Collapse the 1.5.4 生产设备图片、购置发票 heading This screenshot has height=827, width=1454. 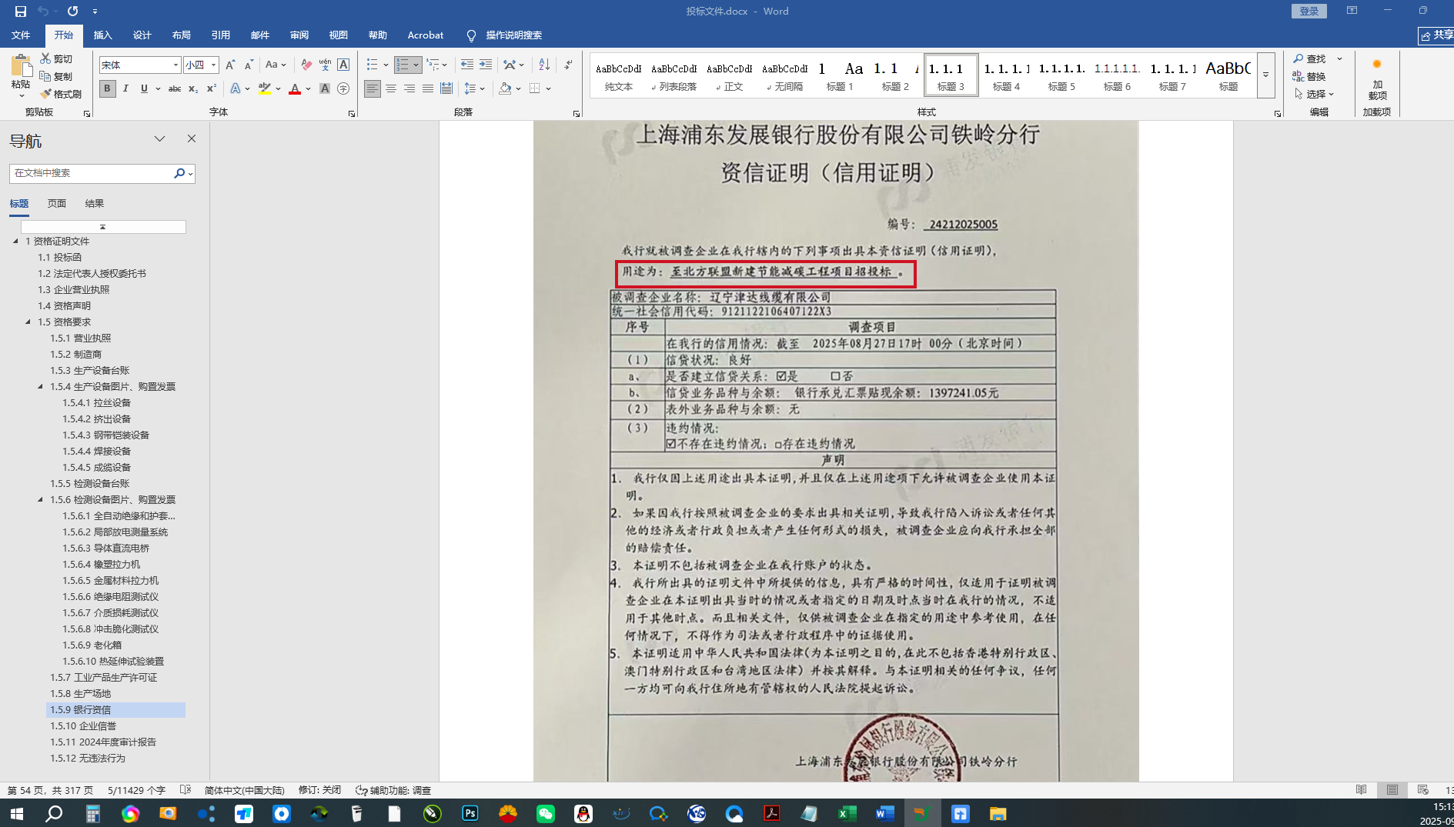[x=41, y=386]
